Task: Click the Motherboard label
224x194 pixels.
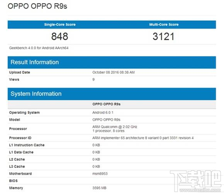Action: click(20, 174)
